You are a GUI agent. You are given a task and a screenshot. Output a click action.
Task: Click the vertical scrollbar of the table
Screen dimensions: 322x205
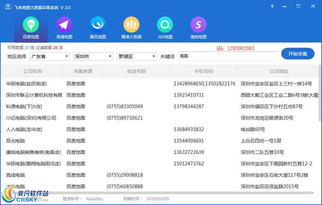point(320,93)
